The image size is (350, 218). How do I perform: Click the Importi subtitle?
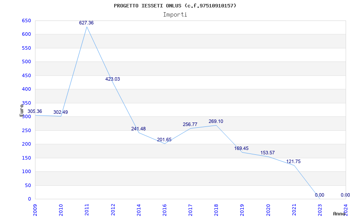(175, 15)
